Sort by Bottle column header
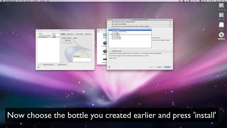 click(x=45, y=34)
